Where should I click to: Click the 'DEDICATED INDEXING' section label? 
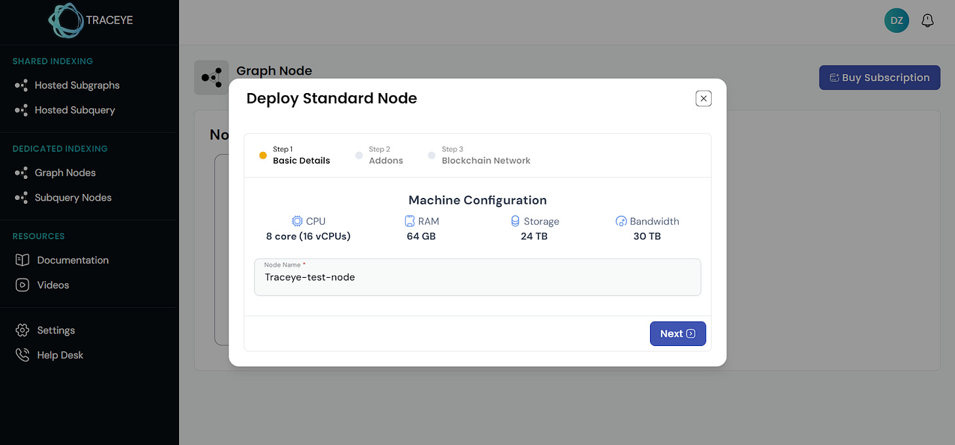point(60,149)
